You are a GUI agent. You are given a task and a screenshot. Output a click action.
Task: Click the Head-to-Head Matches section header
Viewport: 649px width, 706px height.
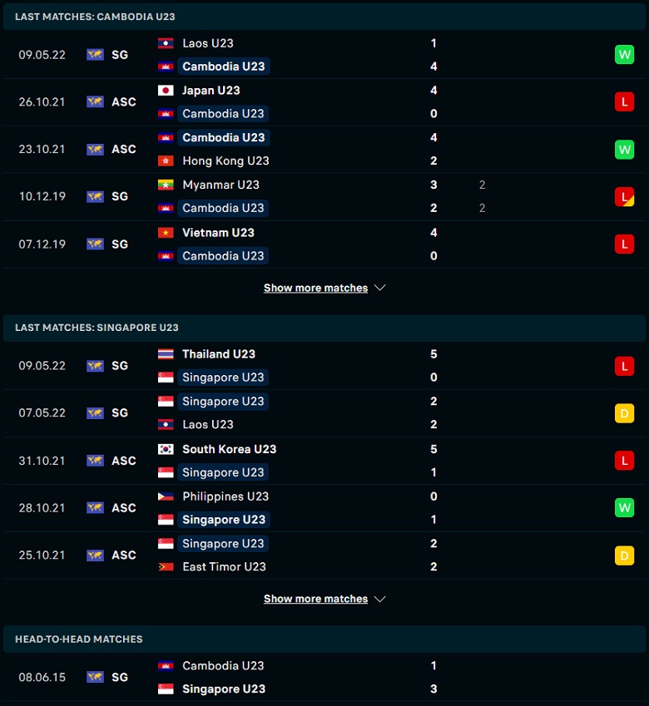(324, 639)
